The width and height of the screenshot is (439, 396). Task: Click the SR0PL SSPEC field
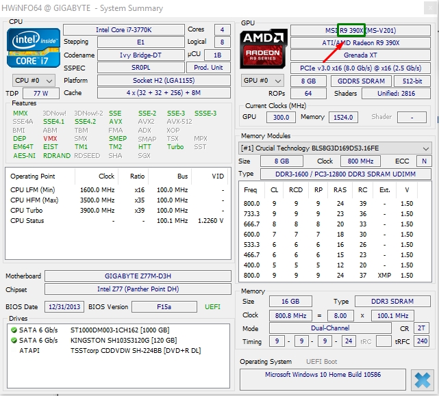tap(140, 68)
